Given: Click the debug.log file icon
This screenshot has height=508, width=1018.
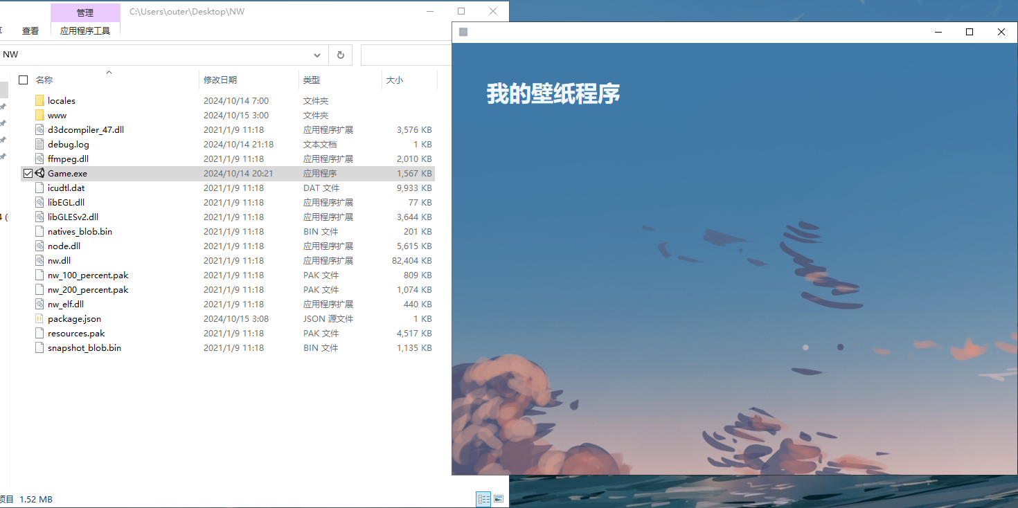Looking at the screenshot, I should (x=39, y=145).
